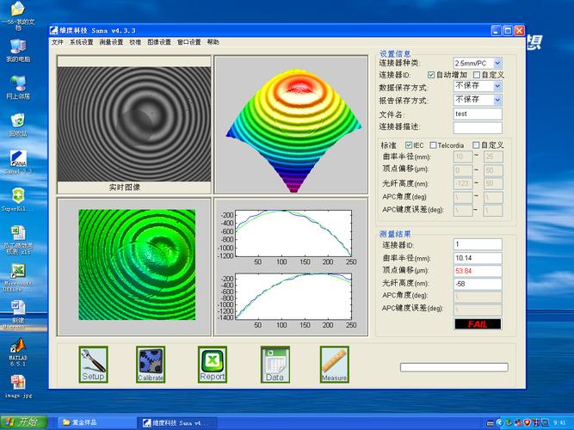Click the 开始 Start button
Screen dimensions: 574x430
coord(24,422)
